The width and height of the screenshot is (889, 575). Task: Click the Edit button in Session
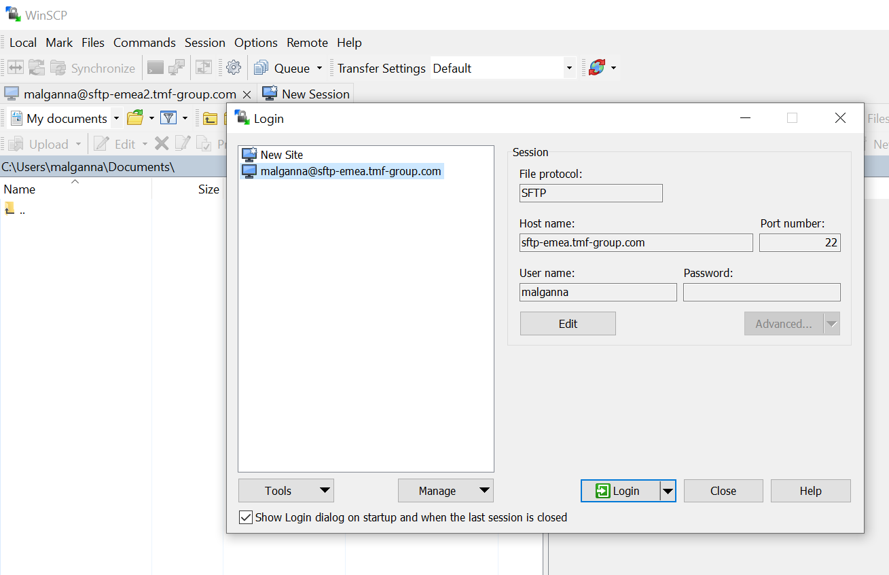(568, 324)
